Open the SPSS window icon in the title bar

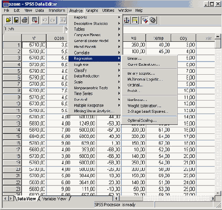pyautogui.click(x=6, y=4)
